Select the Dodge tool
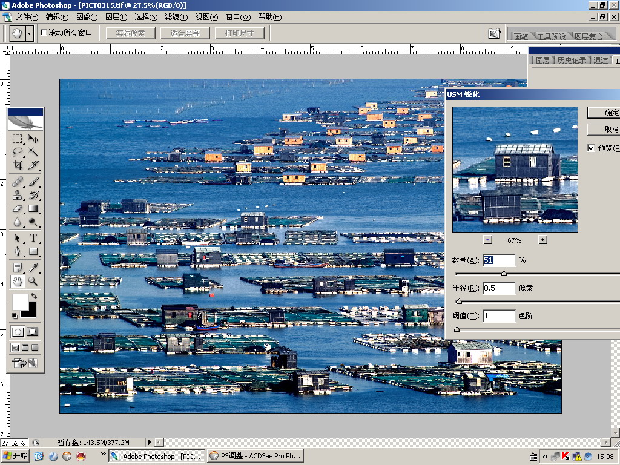This screenshot has width=620, height=465. [x=33, y=222]
